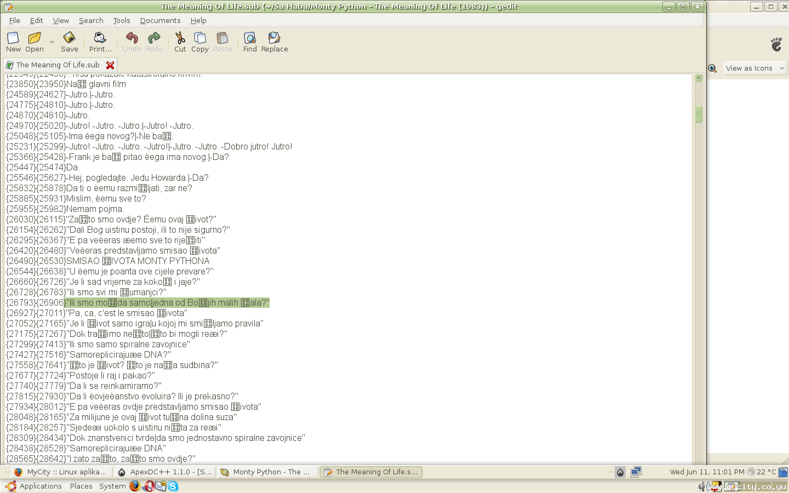Click the highlighted line starting {26793}

point(138,303)
